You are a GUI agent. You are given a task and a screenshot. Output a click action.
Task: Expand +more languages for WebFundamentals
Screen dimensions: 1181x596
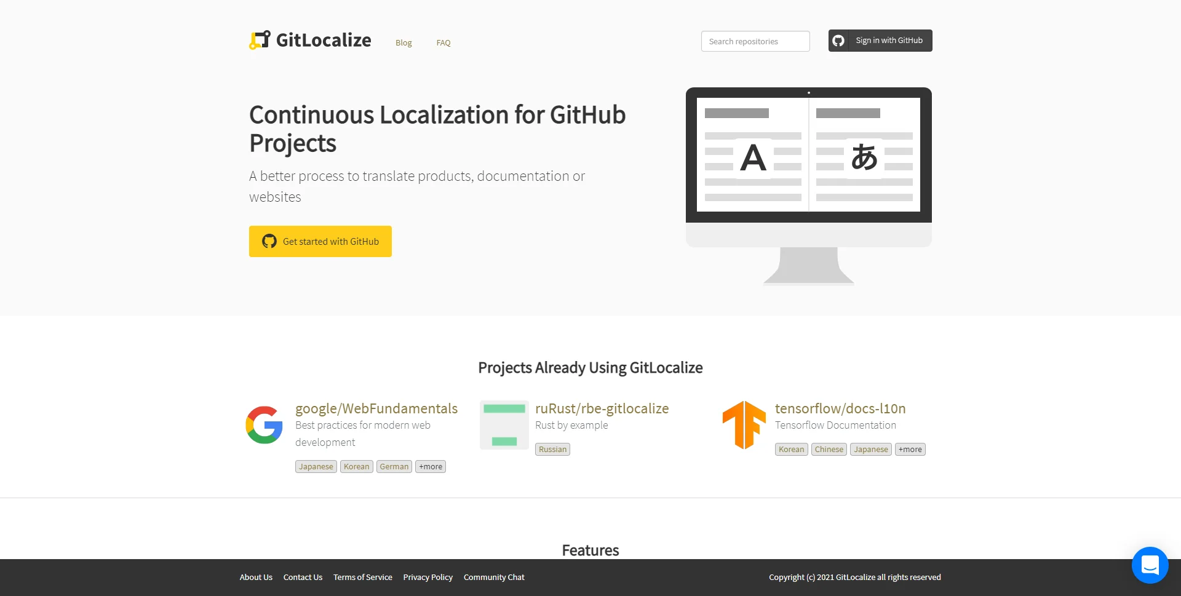(x=430, y=466)
